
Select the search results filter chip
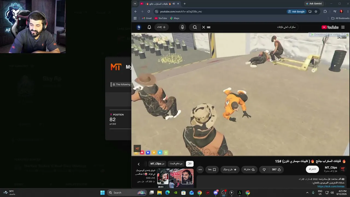pos(176,164)
